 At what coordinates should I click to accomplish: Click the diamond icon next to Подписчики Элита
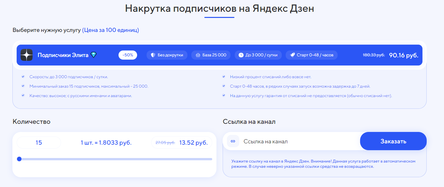[94, 55]
